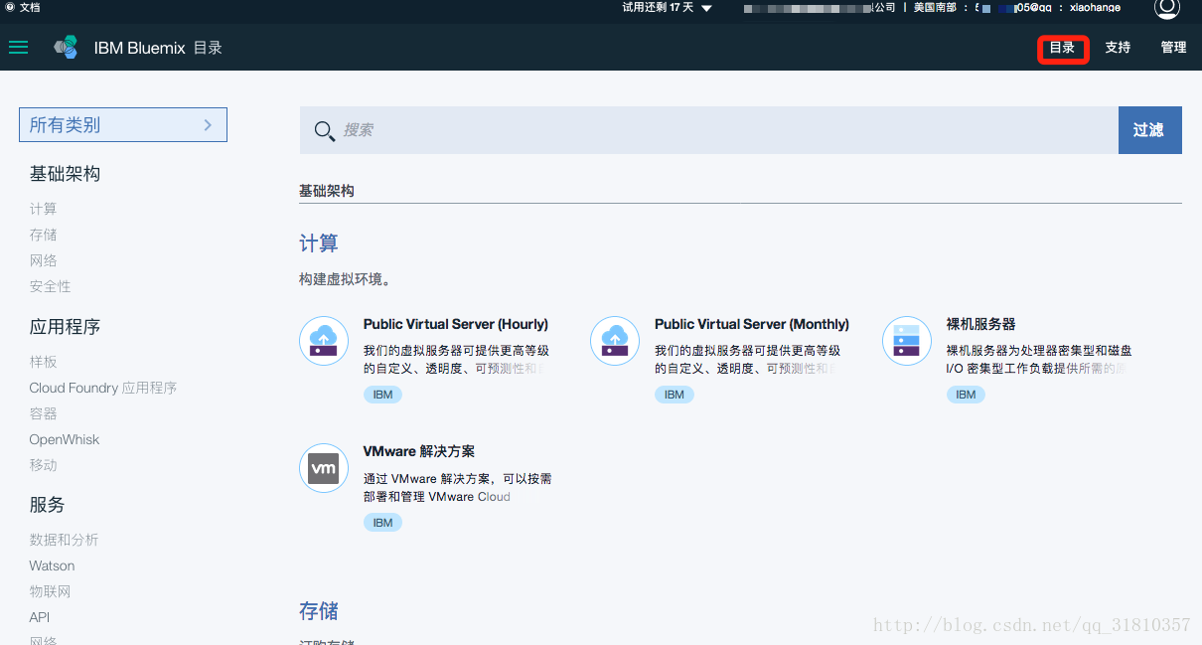Screen dimensions: 1202x645
Task: Click the 服务 sidebar heading
Action: click(47, 505)
